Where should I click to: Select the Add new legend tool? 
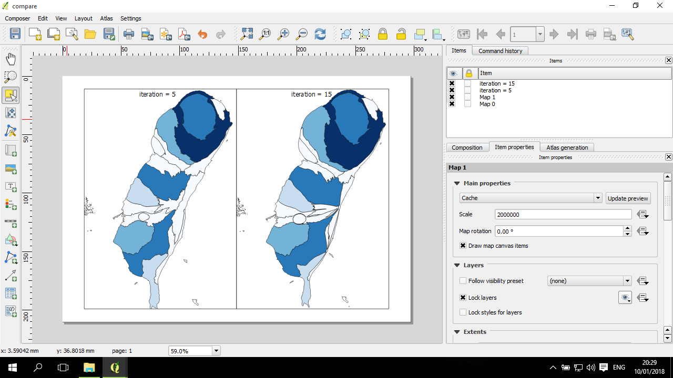[11, 205]
